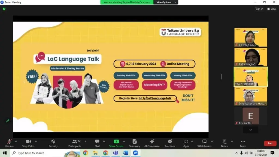Collapse the participant videos with the down chevron
The width and height of the screenshot is (279, 157).
[250, 130]
